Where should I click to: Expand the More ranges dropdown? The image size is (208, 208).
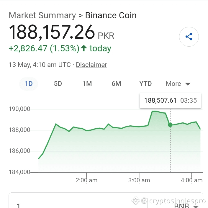178,84
